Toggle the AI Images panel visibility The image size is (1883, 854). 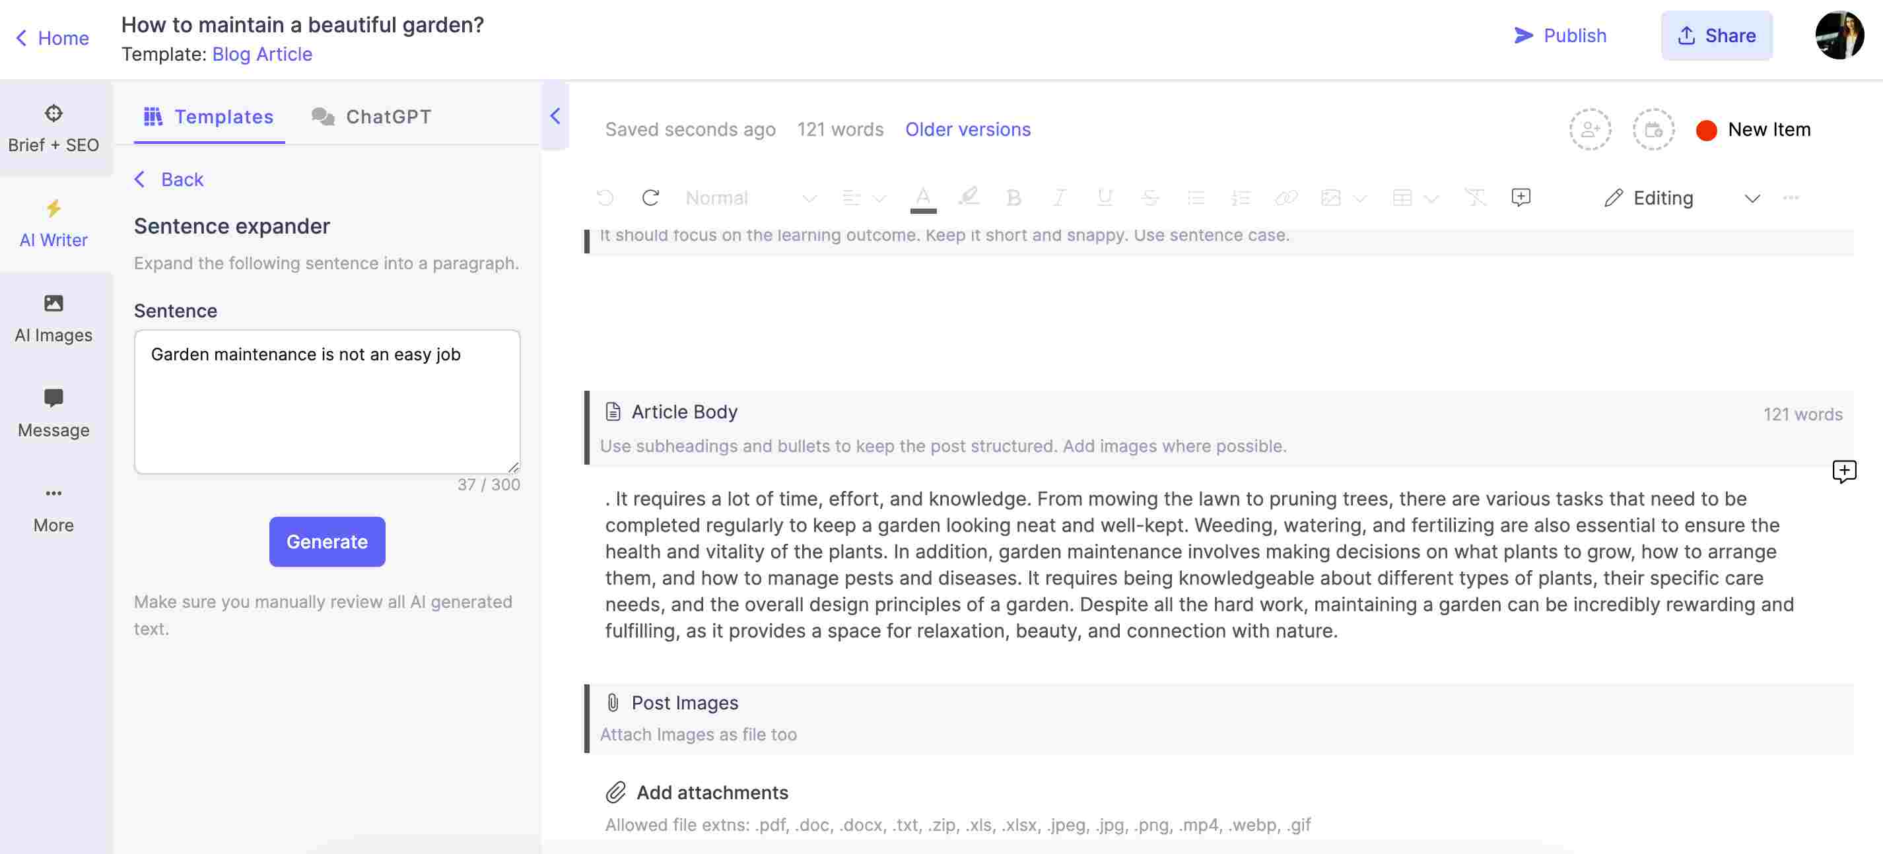[x=53, y=317]
